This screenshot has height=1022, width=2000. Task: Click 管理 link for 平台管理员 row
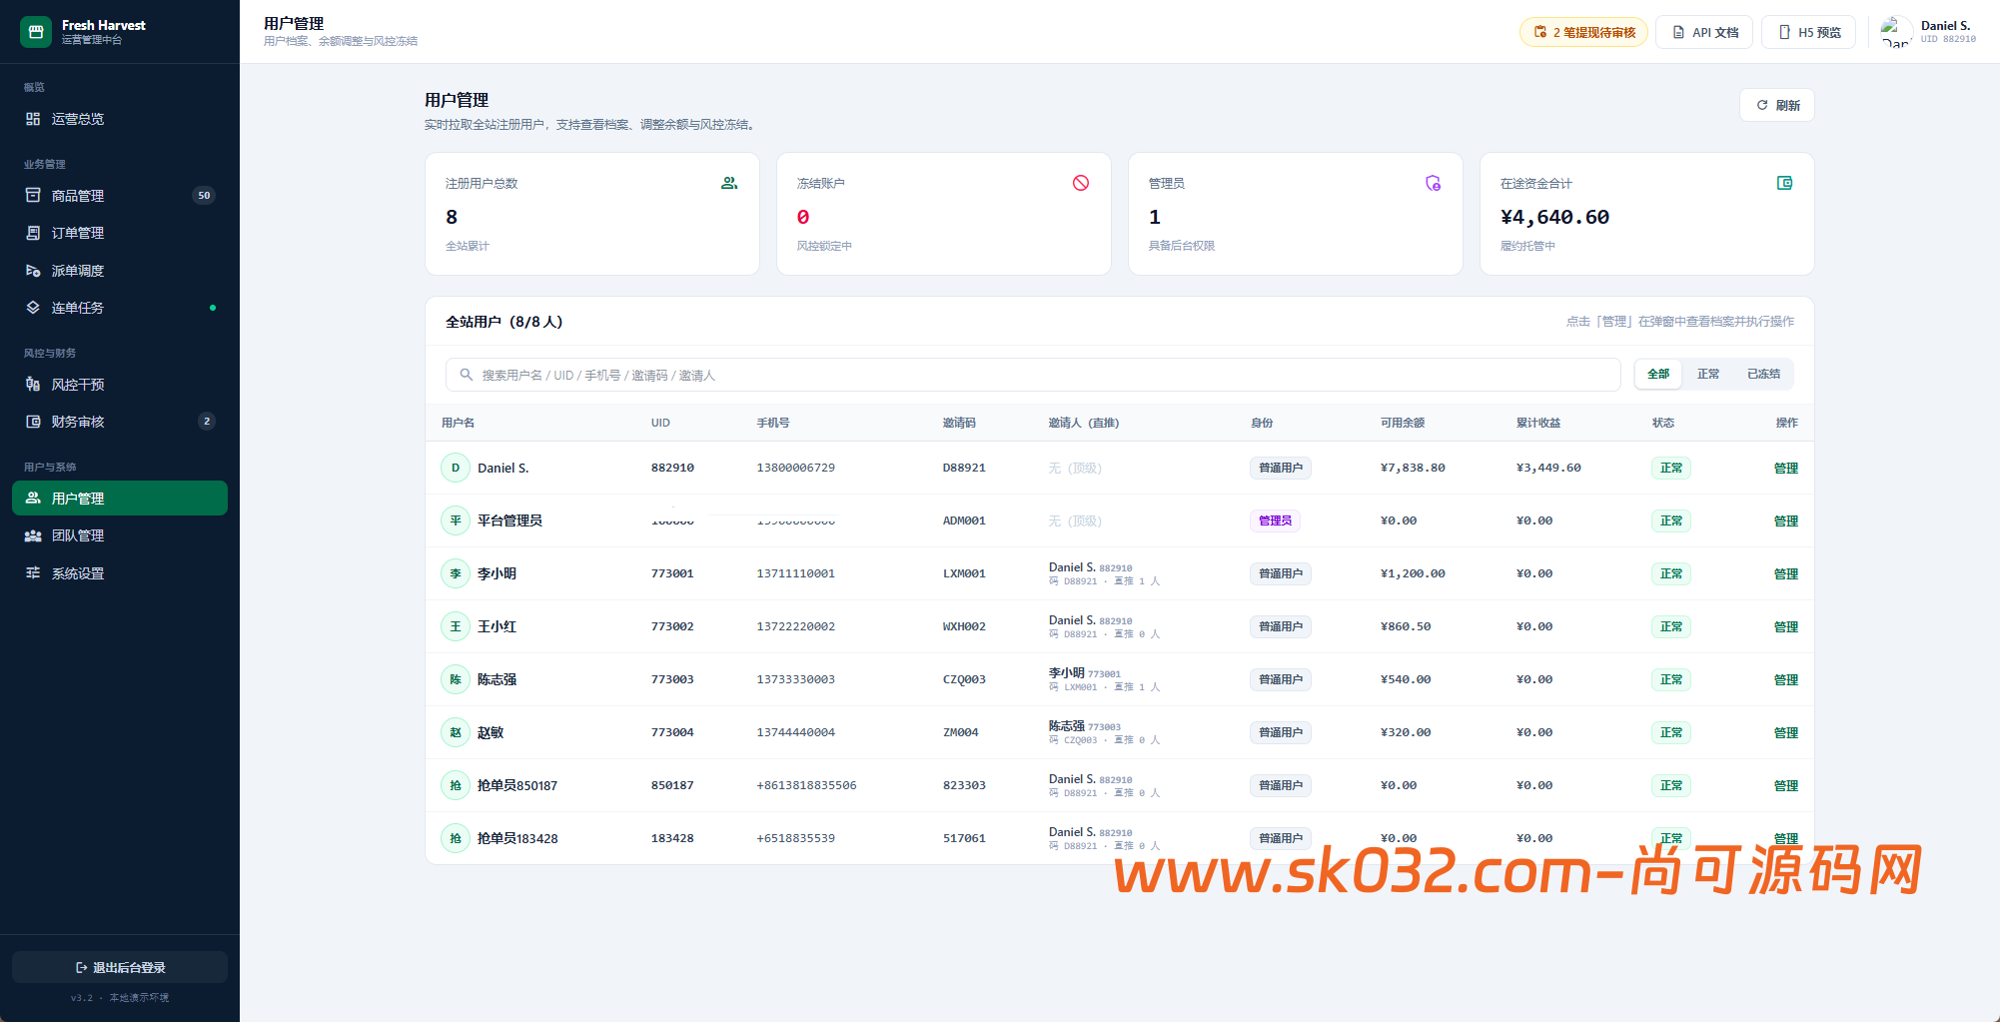[1785, 520]
